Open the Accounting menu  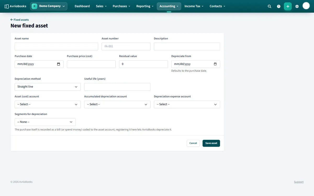click(x=169, y=6)
